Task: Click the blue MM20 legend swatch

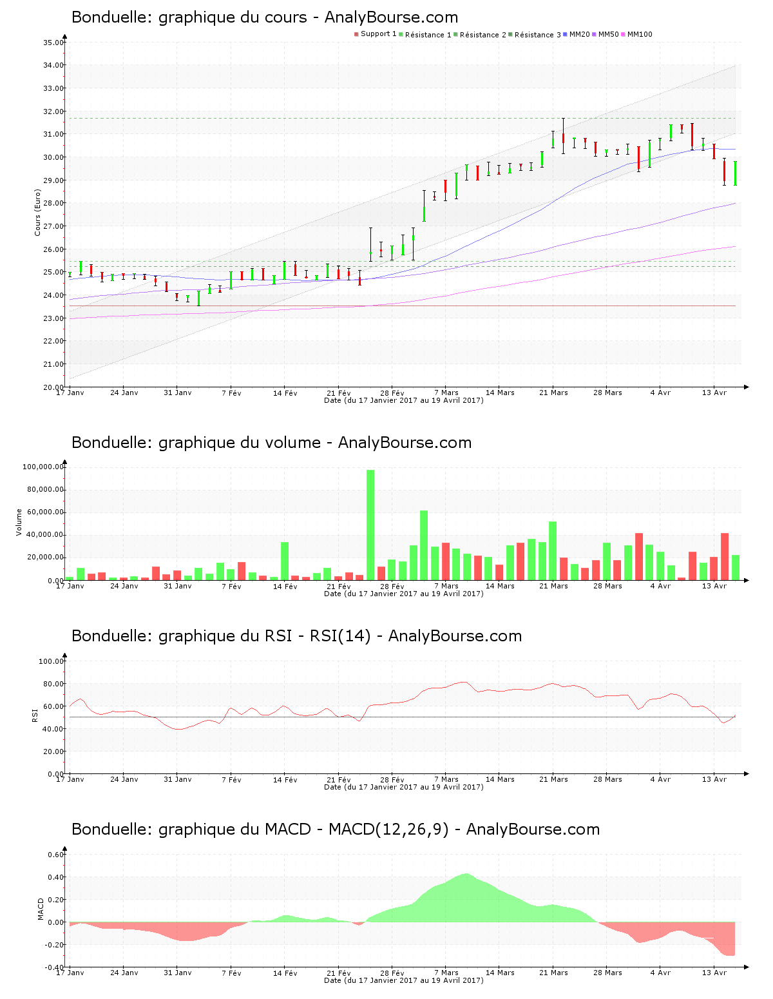Action: pos(565,34)
